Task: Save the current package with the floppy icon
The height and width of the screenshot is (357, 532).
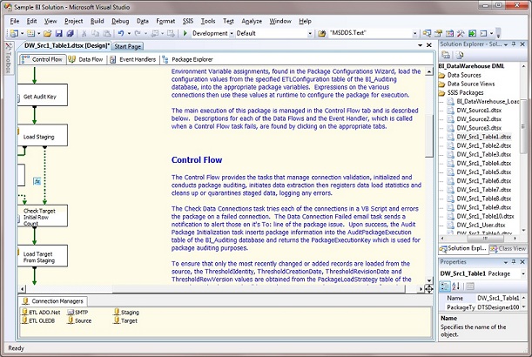Action: pyautogui.click(x=58, y=33)
